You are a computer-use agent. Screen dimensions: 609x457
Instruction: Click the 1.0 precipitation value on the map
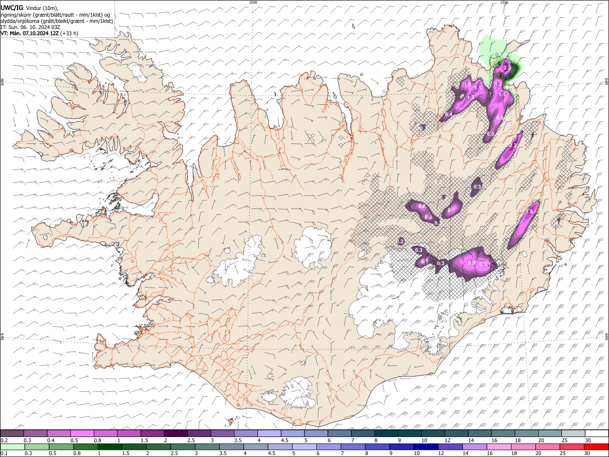tap(467, 84)
